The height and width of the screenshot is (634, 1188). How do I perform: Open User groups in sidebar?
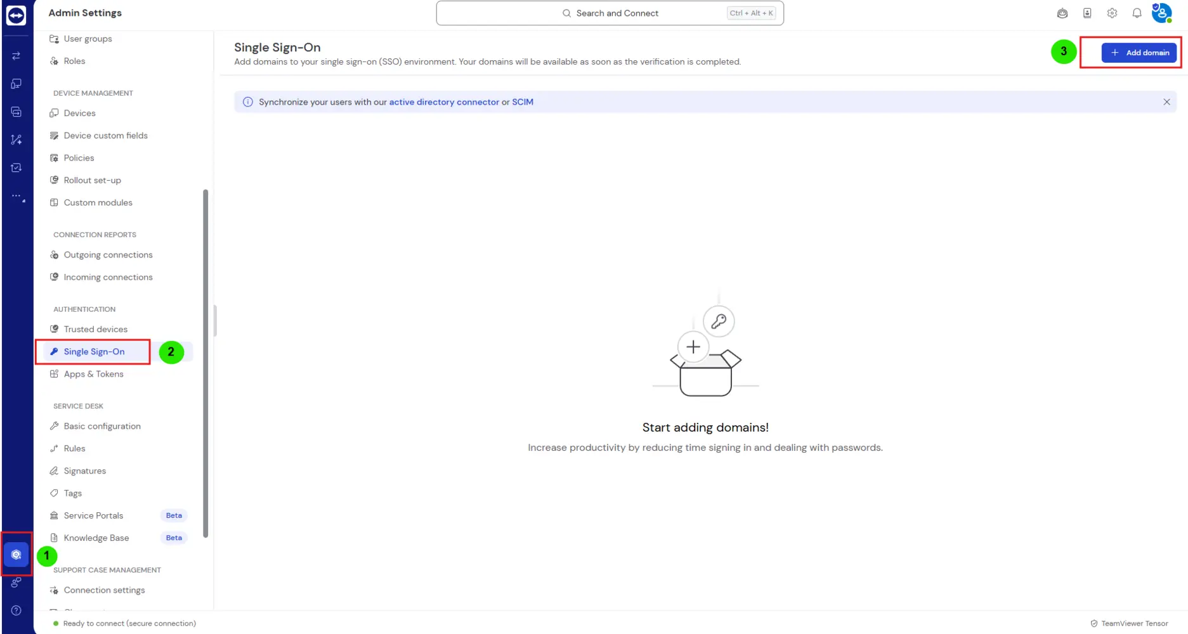click(x=88, y=39)
